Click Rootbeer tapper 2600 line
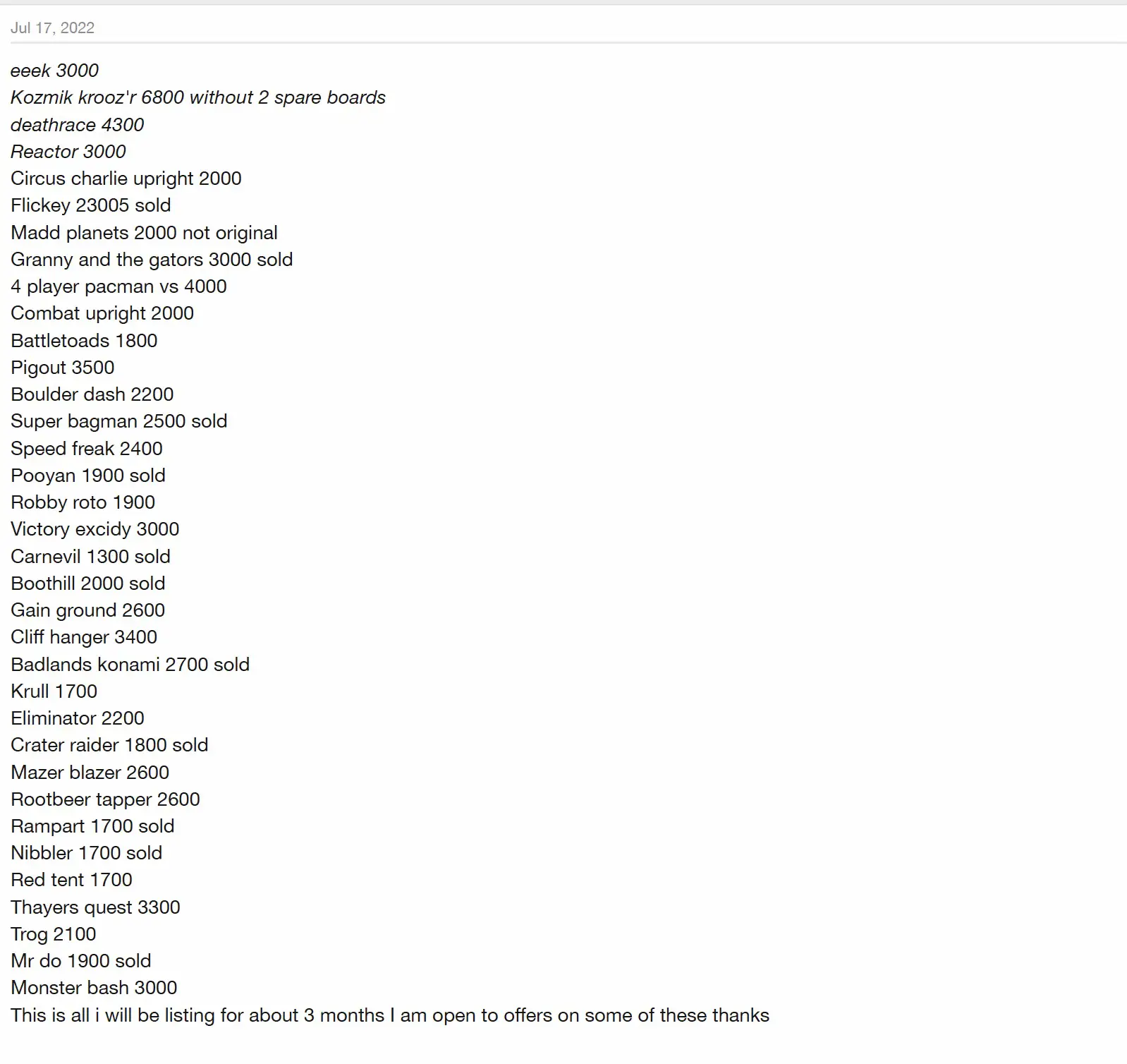The width and height of the screenshot is (1127, 1064). point(106,799)
